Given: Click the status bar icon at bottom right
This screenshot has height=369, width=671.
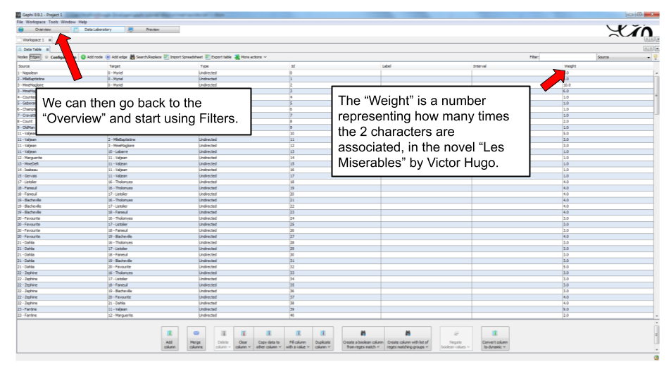Looking at the screenshot, I should (656, 358).
